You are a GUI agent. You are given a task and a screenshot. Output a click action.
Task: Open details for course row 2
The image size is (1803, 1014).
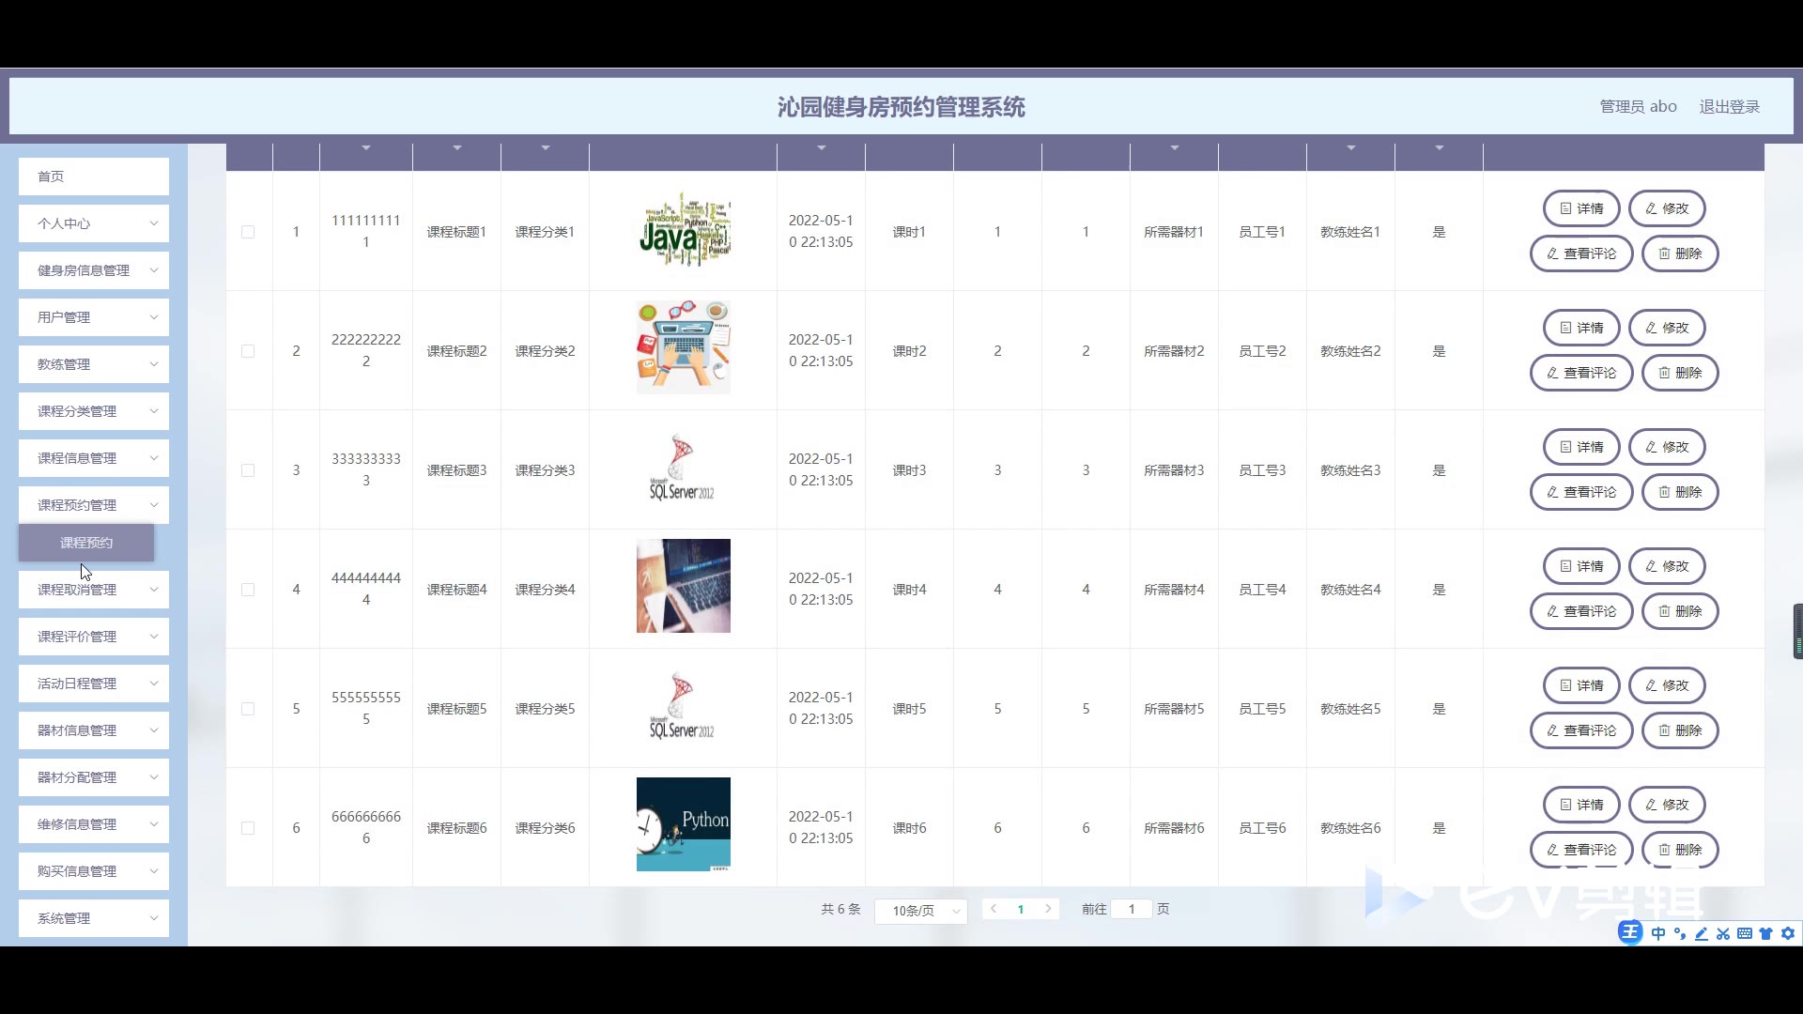pos(1580,328)
